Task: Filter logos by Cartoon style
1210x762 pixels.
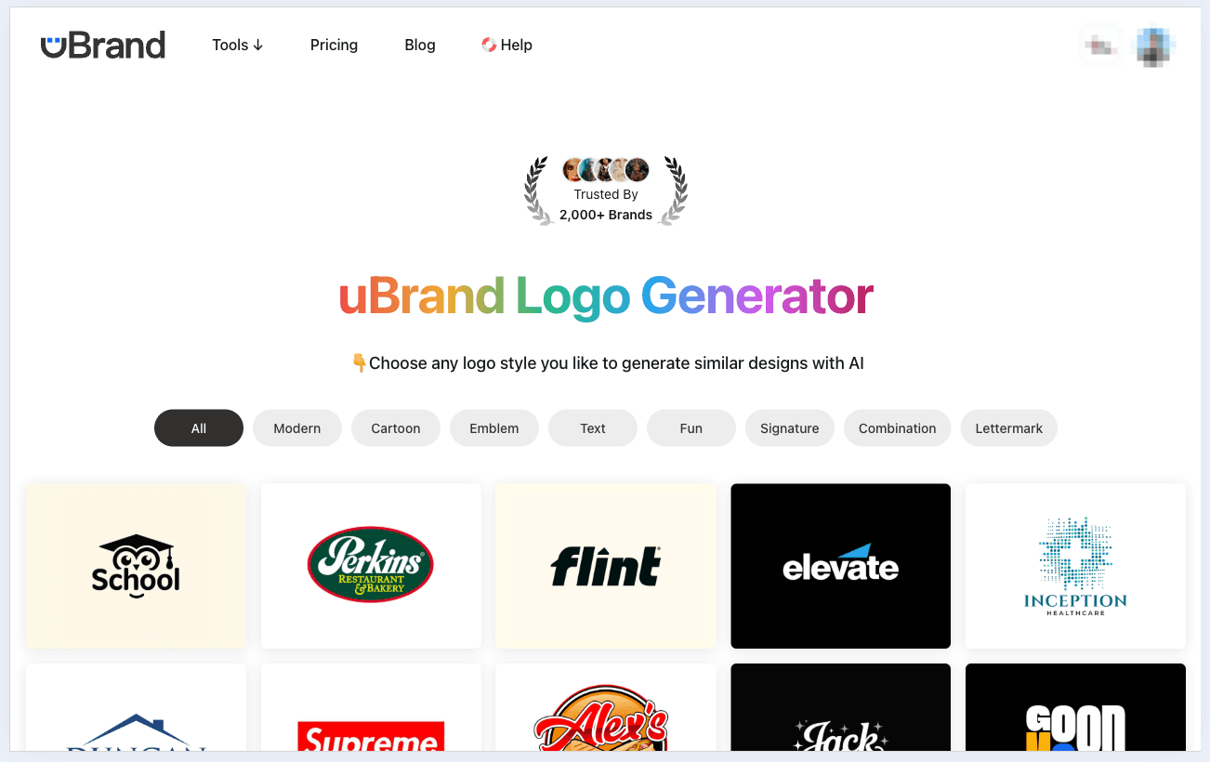Action: [396, 428]
